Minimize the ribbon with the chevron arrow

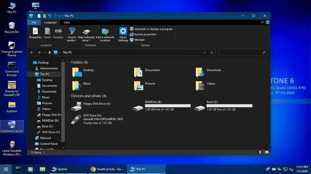tap(262, 23)
